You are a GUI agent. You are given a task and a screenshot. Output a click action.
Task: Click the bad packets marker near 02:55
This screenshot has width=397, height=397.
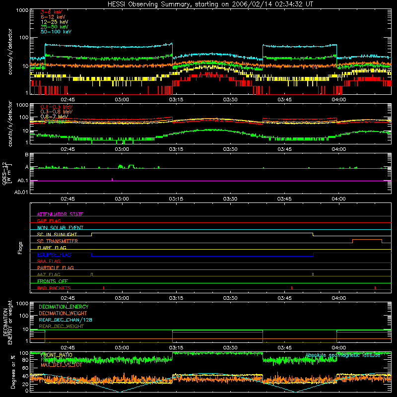104,288
